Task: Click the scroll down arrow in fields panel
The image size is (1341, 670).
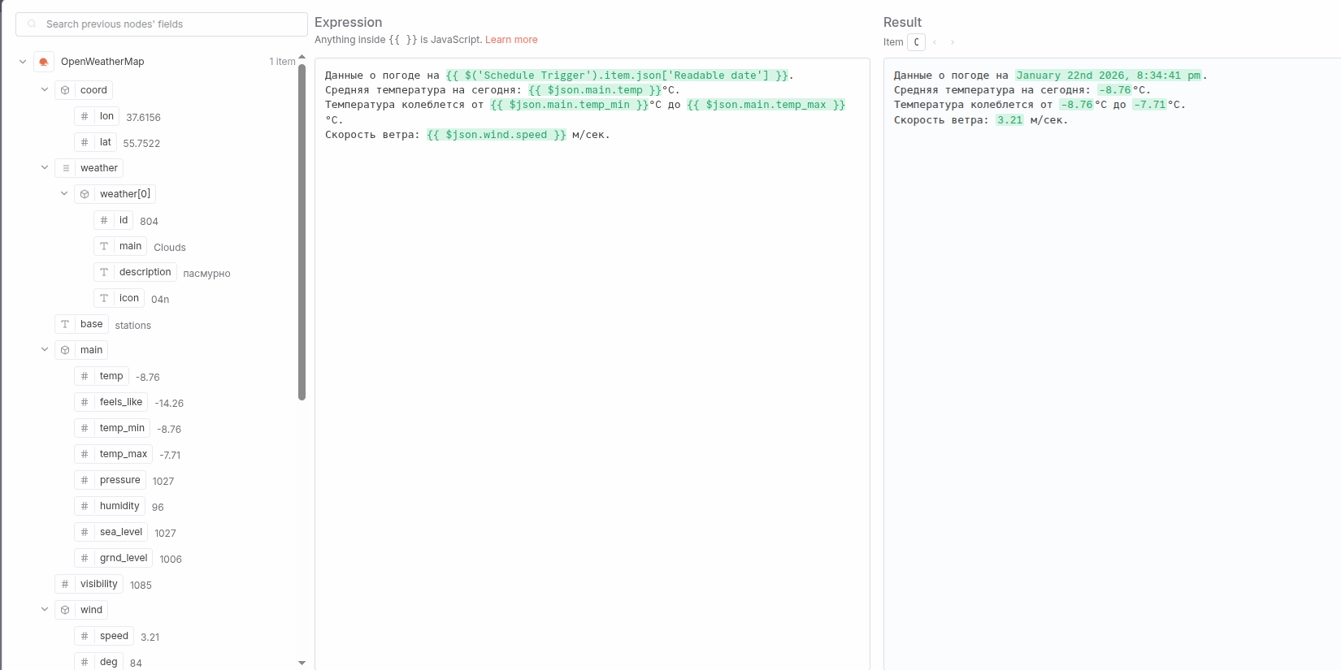Action: [x=302, y=663]
